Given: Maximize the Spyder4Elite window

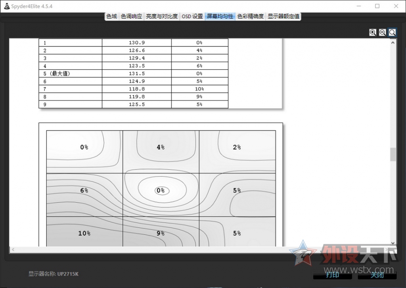Looking at the screenshot, I should click(377, 6).
